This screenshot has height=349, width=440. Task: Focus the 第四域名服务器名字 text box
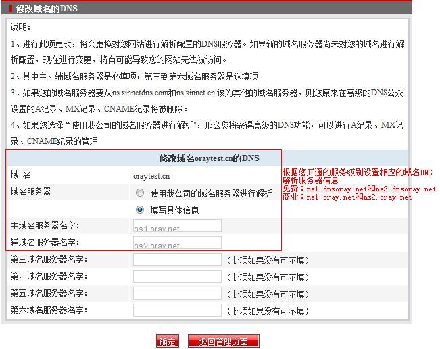pos(177,276)
